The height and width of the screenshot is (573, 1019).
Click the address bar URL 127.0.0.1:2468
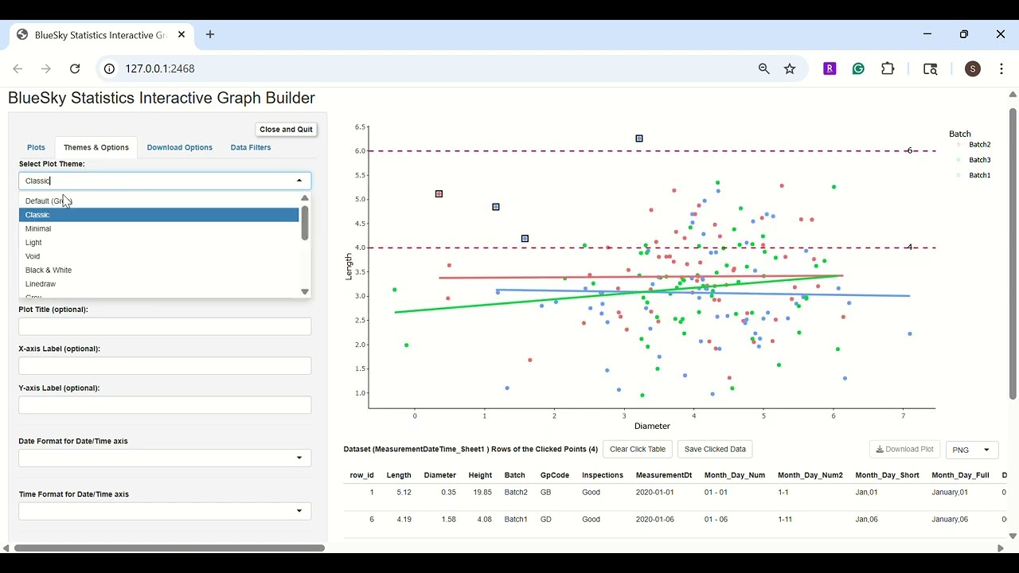point(160,69)
